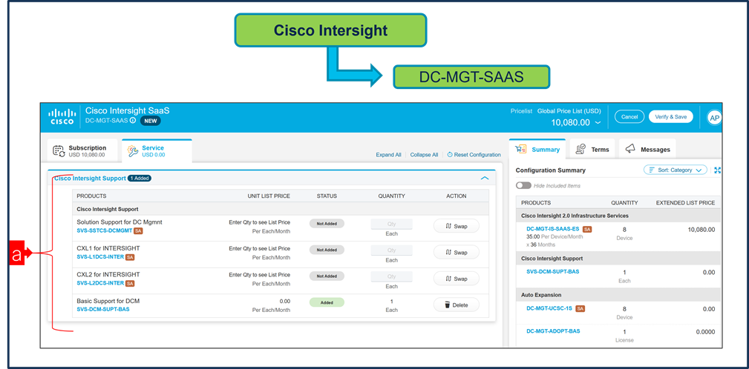Open the SVS-SSTCS-DCMGMT product link

coord(105,230)
